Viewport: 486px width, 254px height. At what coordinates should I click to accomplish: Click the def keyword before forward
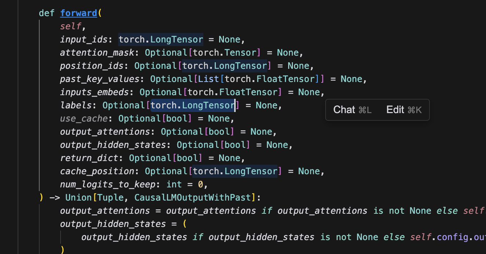pos(47,13)
